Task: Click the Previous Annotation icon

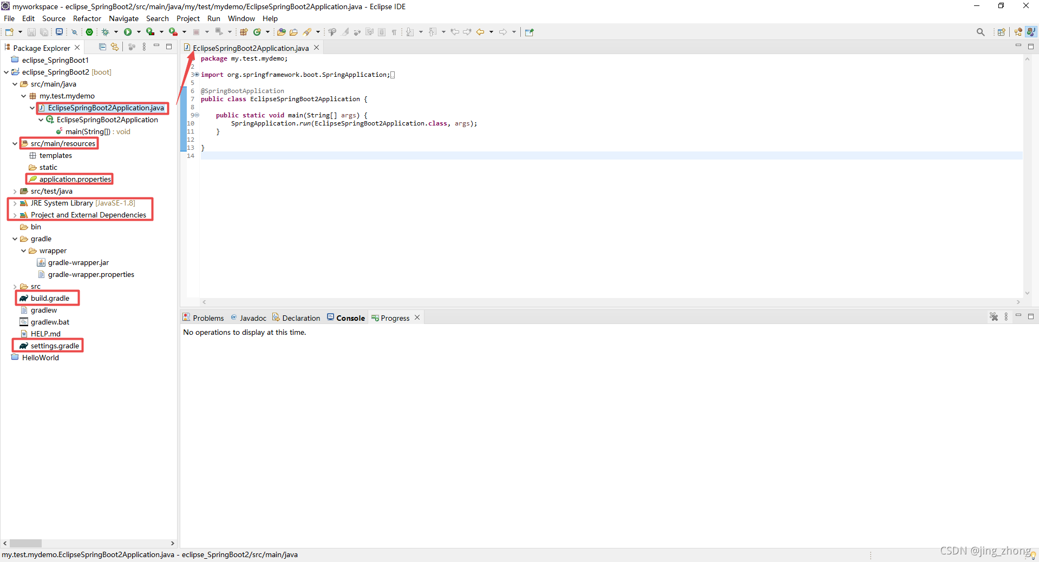Action: click(x=433, y=32)
